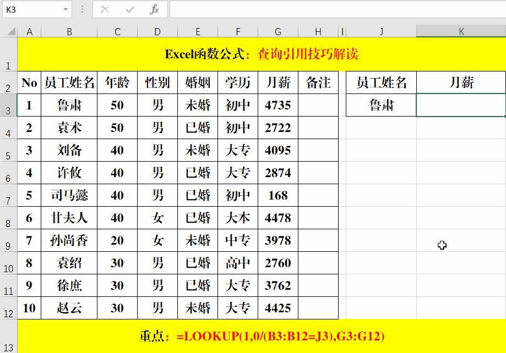Select column E header
The image size is (506, 353).
tap(198, 31)
